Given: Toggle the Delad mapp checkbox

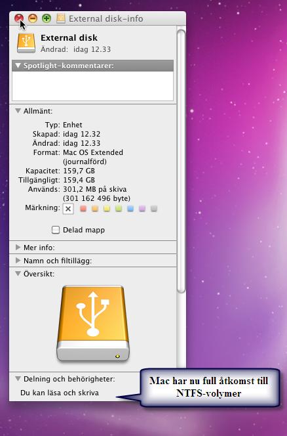Looking at the screenshot, I should tap(56, 230).
